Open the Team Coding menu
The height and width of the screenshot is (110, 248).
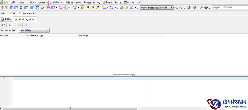point(92,2)
